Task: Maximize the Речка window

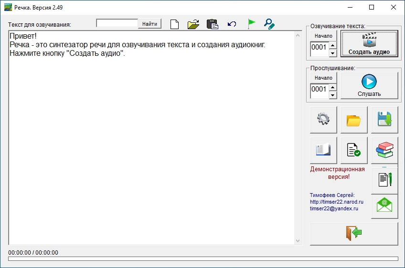Action: [372, 7]
